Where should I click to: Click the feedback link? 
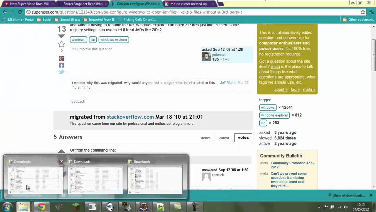coord(78,102)
